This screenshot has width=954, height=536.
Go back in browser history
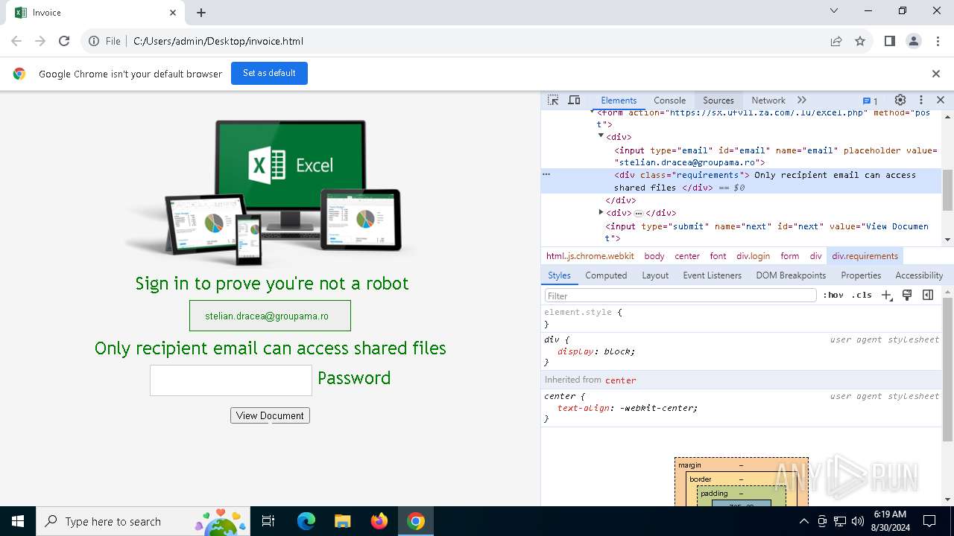point(16,41)
